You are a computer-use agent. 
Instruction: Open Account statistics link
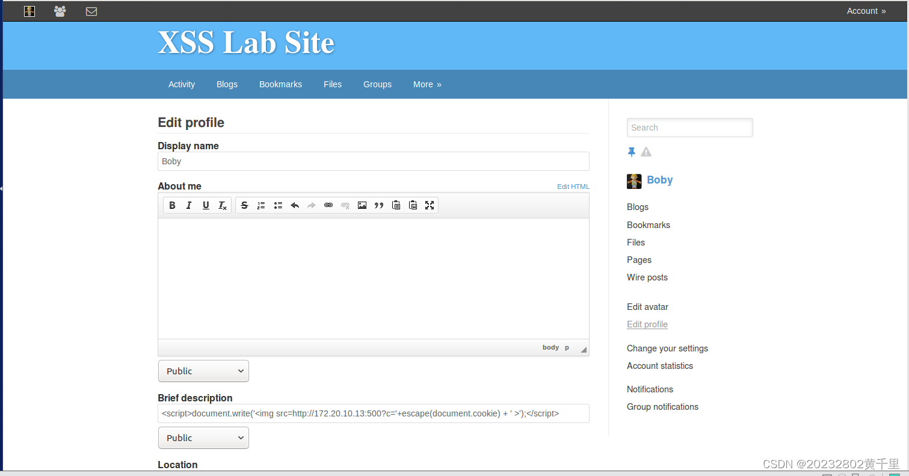click(660, 366)
